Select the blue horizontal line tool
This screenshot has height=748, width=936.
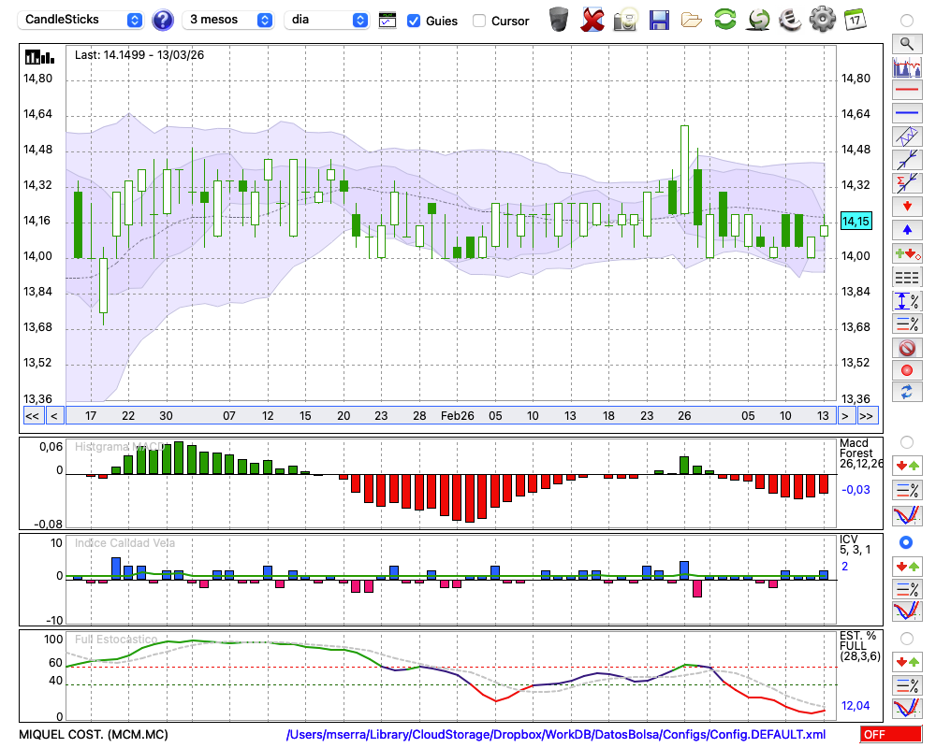[x=906, y=113]
